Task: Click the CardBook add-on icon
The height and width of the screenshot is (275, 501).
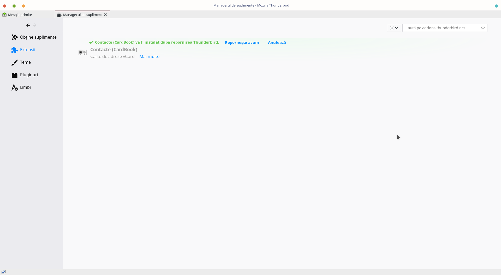Action: coord(82,52)
